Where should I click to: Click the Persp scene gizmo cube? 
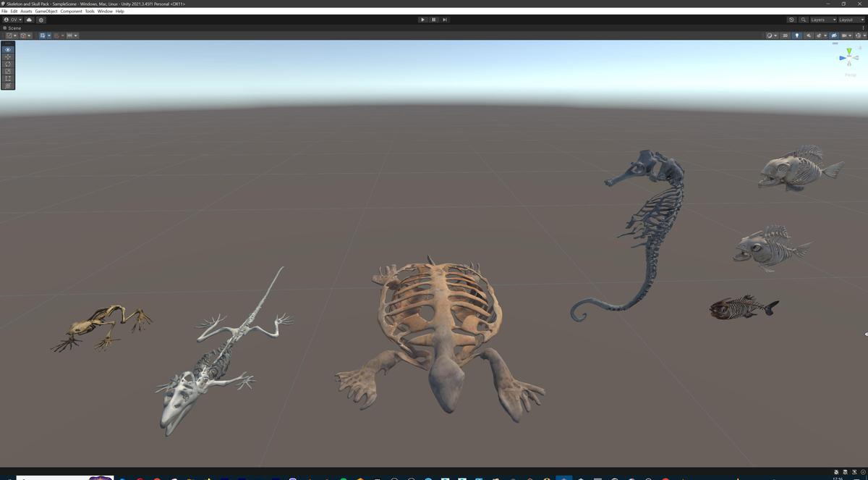click(x=848, y=58)
